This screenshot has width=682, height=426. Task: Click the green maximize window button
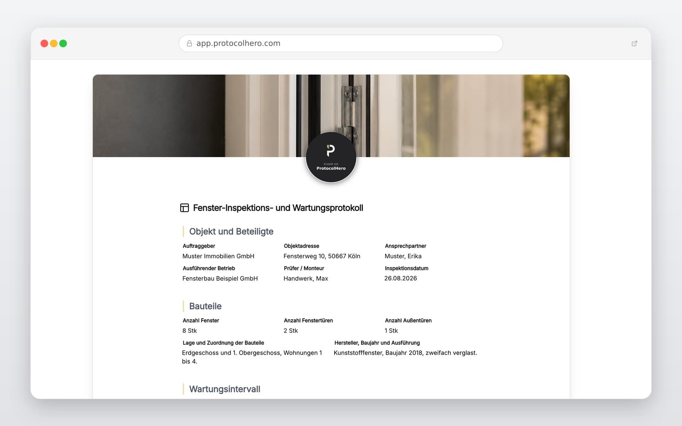pyautogui.click(x=63, y=43)
